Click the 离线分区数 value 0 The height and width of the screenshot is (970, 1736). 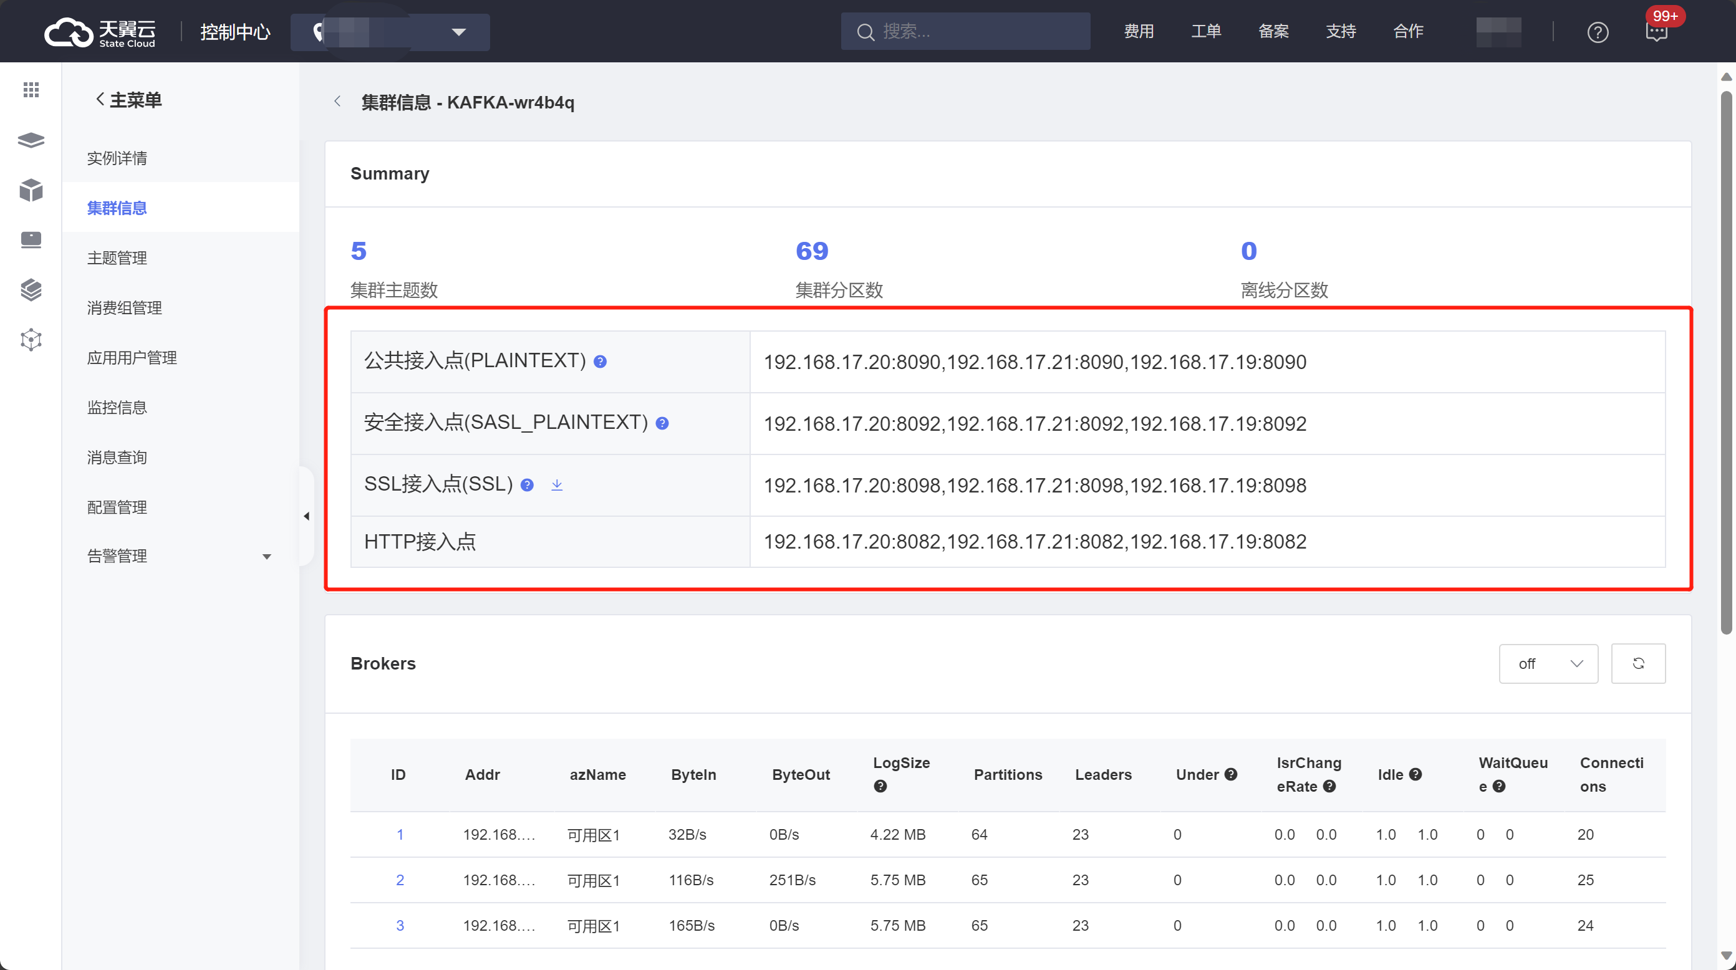[x=1249, y=251]
